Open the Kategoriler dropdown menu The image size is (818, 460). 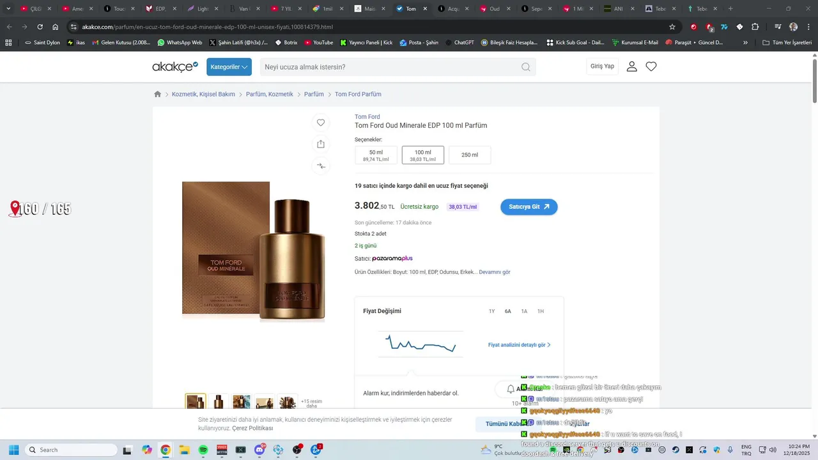pyautogui.click(x=229, y=67)
